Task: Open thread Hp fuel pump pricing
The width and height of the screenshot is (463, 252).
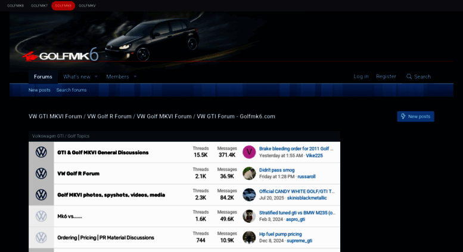Action: 281,234
